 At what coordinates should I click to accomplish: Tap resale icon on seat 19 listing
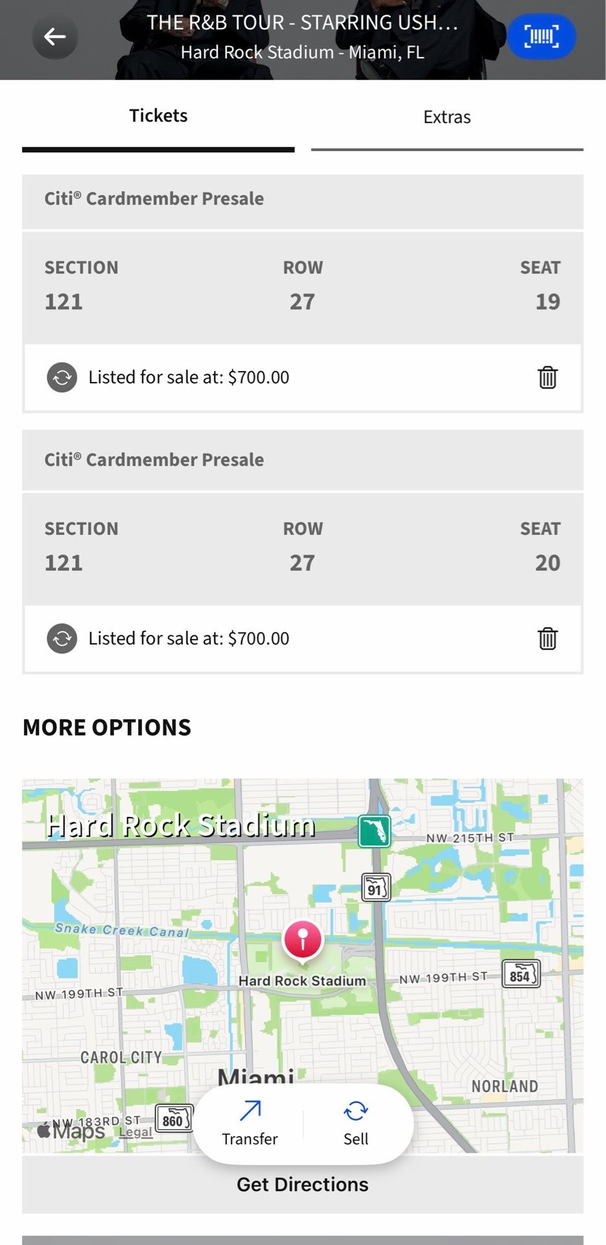point(62,377)
